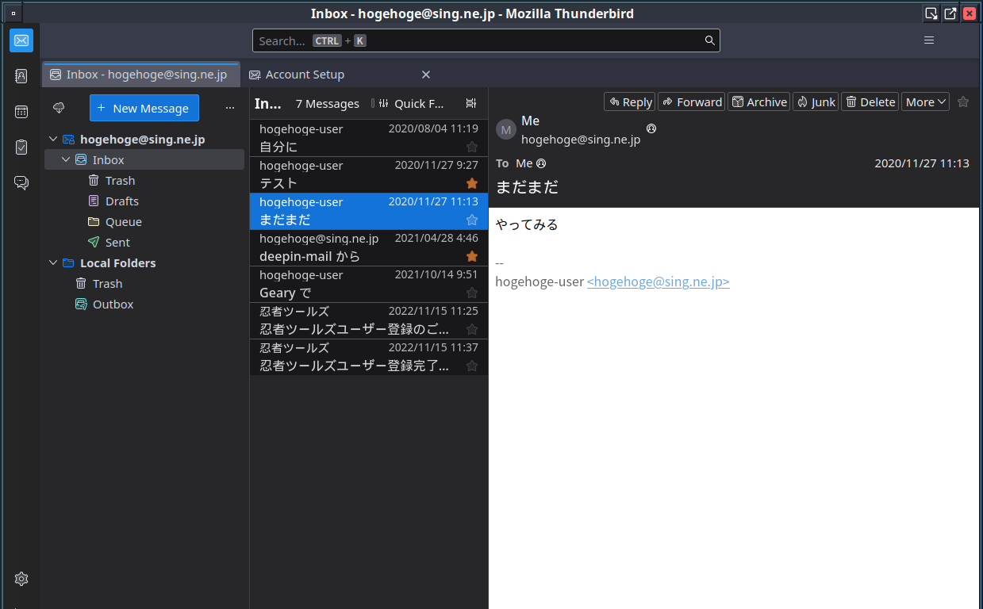Click the sender contact indicator icon
This screenshot has height=609, width=983.
pyautogui.click(x=651, y=128)
